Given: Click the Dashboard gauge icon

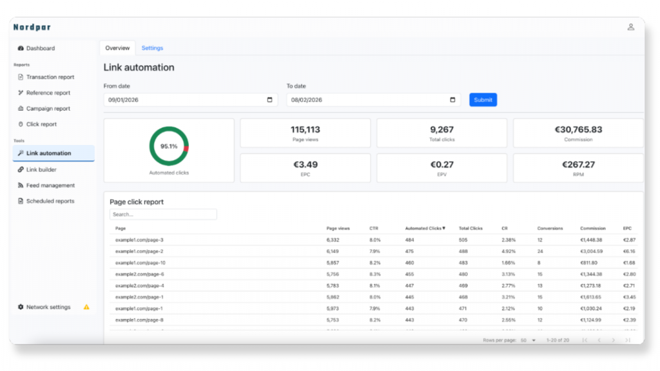Looking at the screenshot, I should (x=21, y=48).
